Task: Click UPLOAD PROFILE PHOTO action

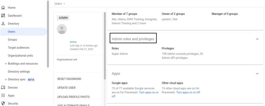Action: (74, 97)
